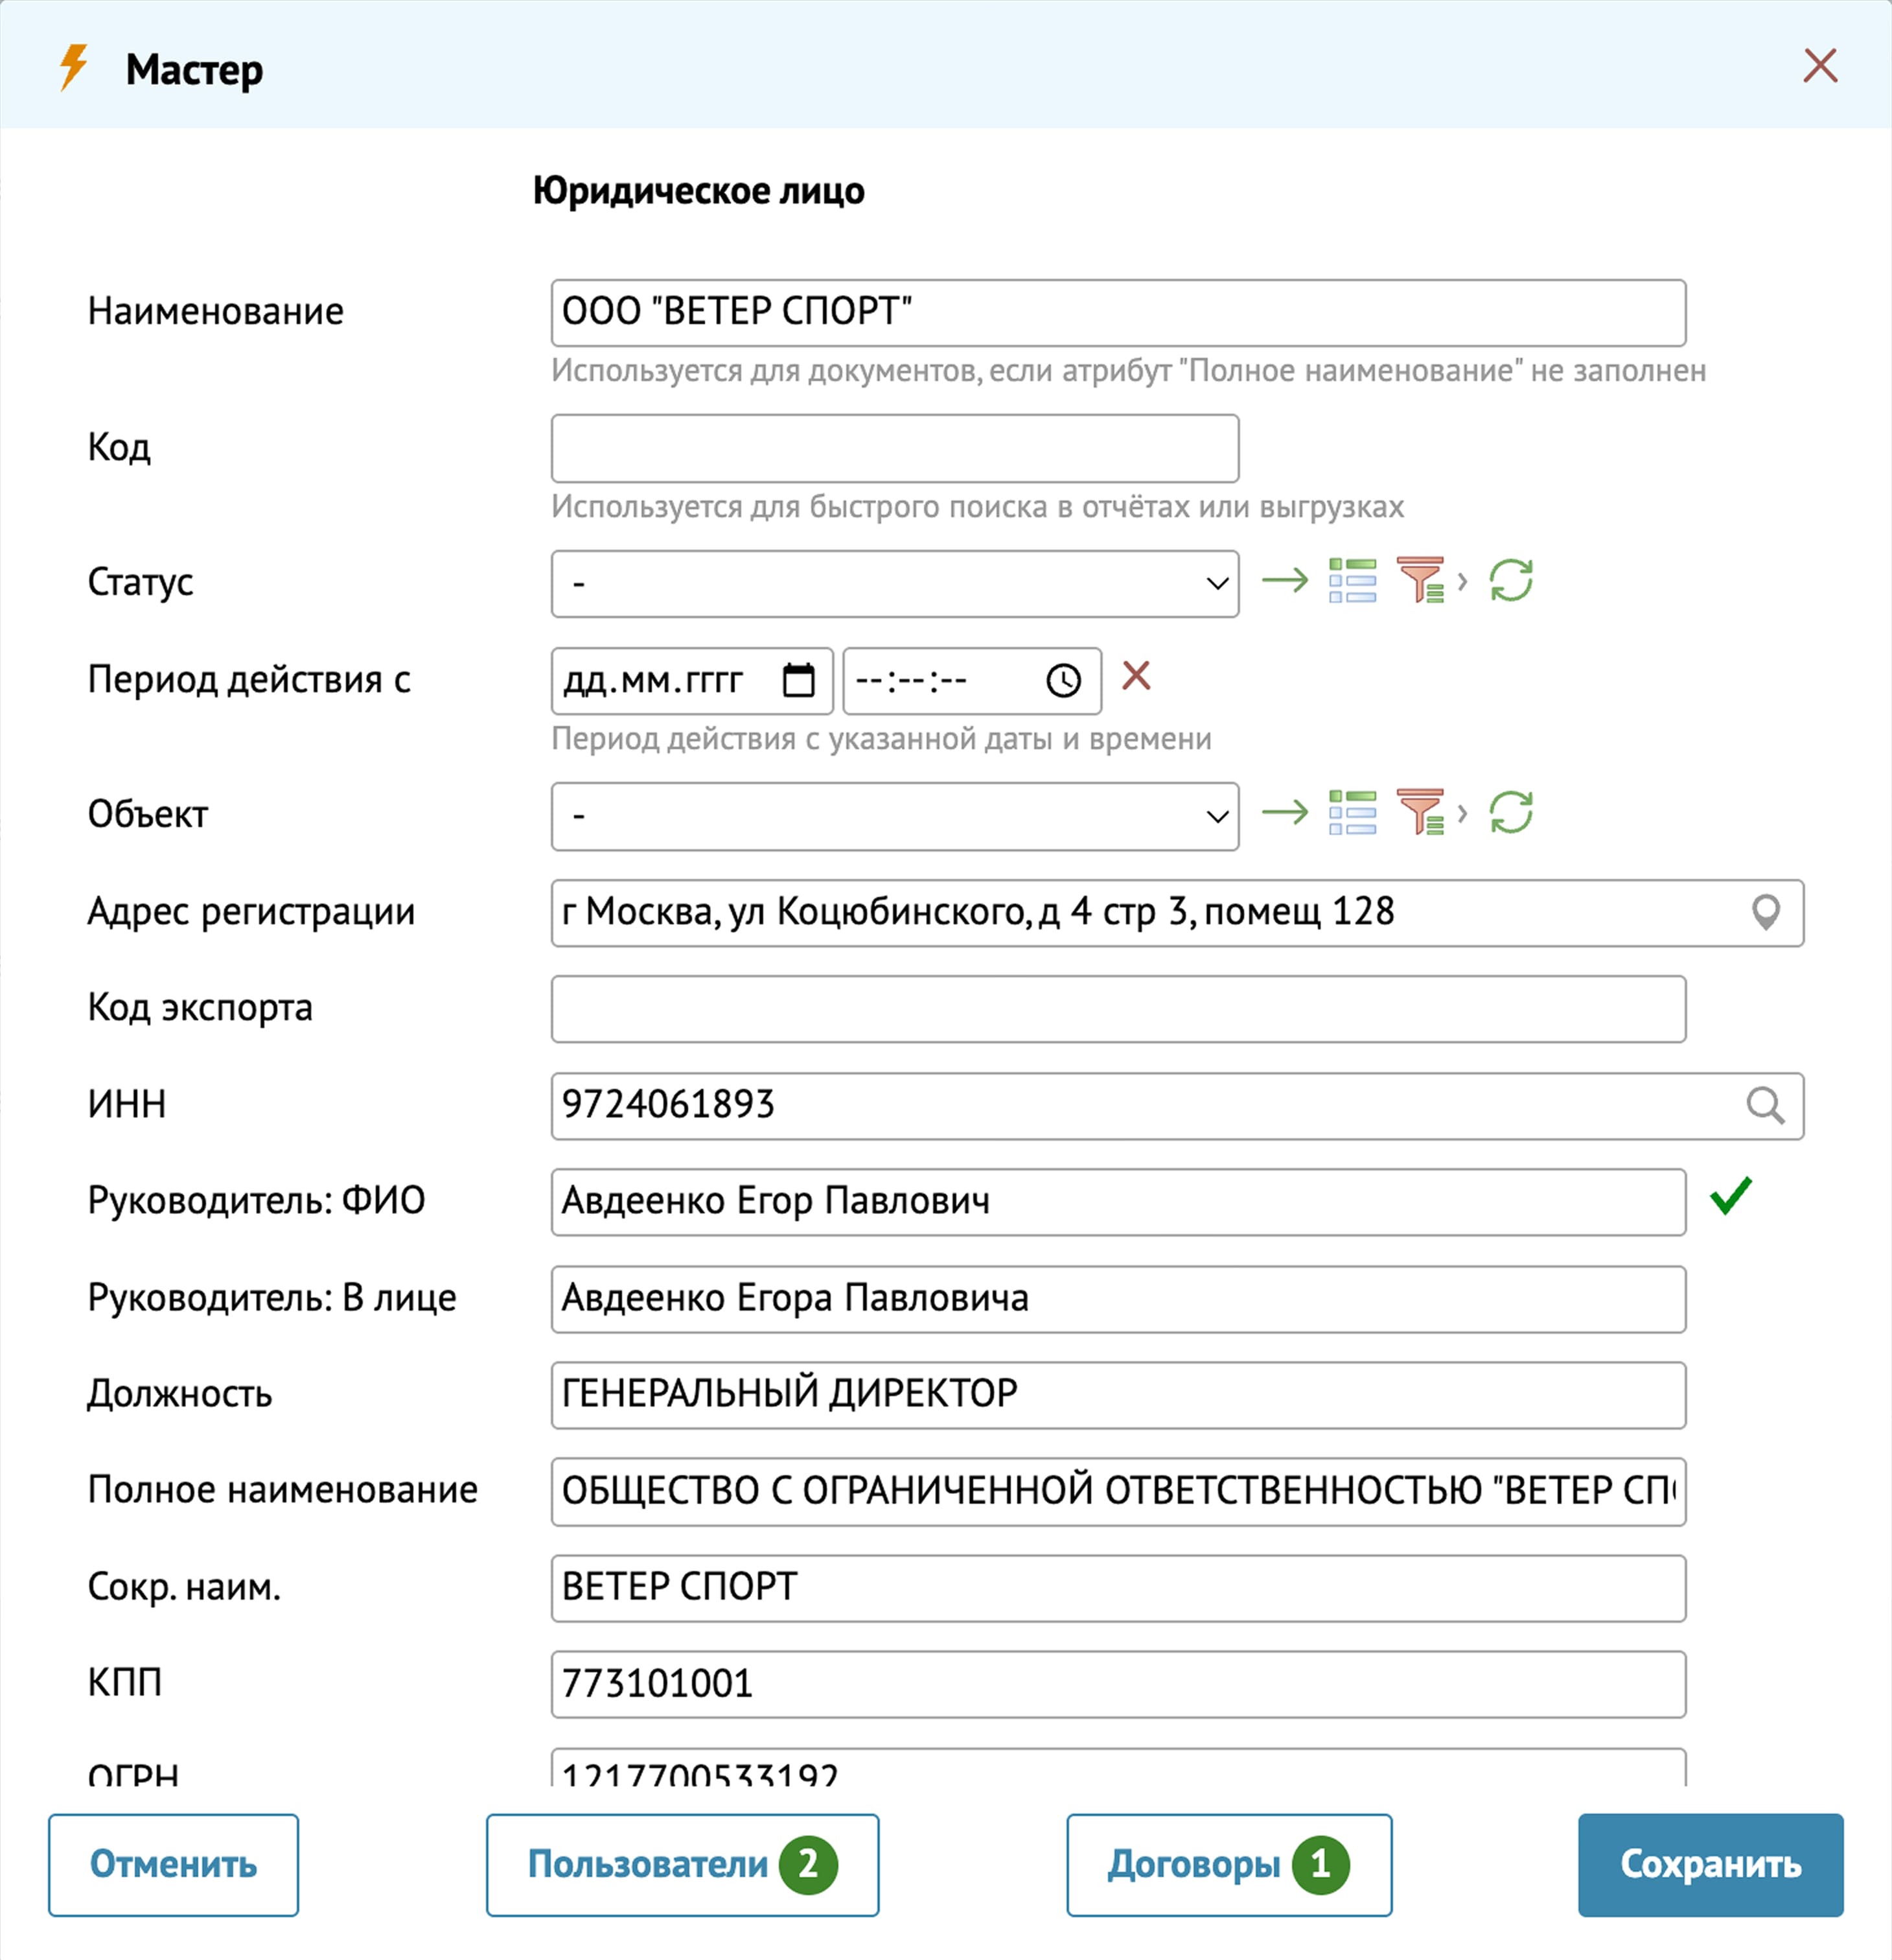
Task: Open the list view icon beside Статус
Action: pyautogui.click(x=1352, y=581)
